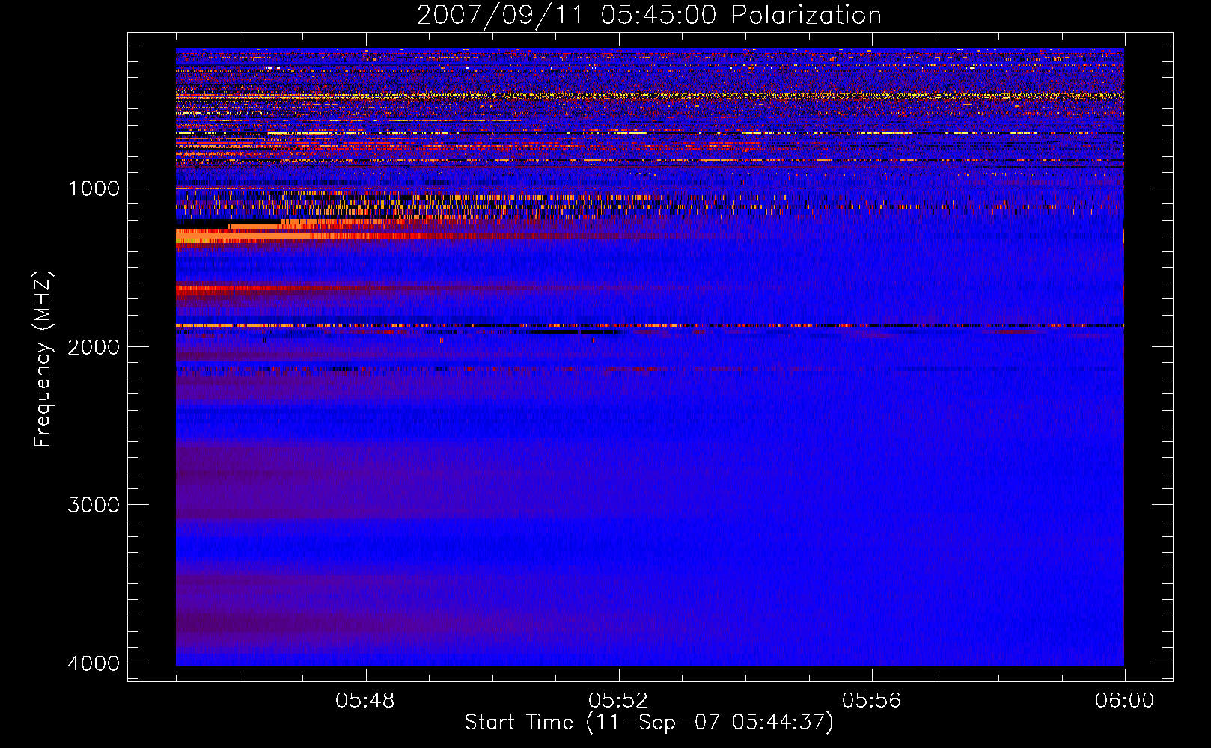Click the 05:56 time tick label
This screenshot has width=1211, height=748.
(x=871, y=701)
